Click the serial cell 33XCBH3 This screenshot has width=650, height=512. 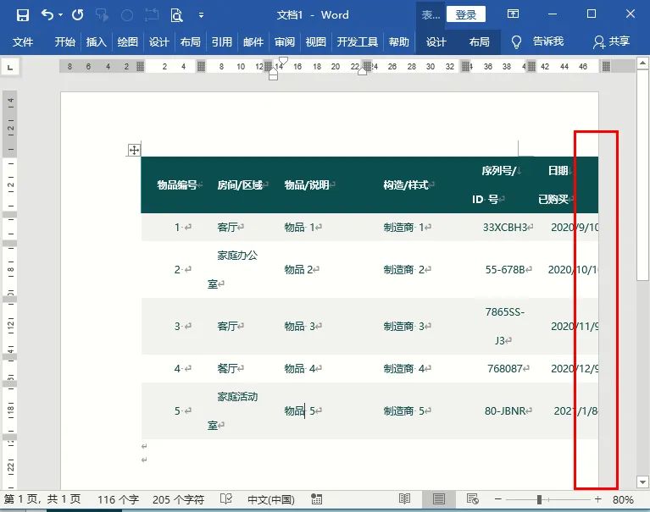pos(505,228)
